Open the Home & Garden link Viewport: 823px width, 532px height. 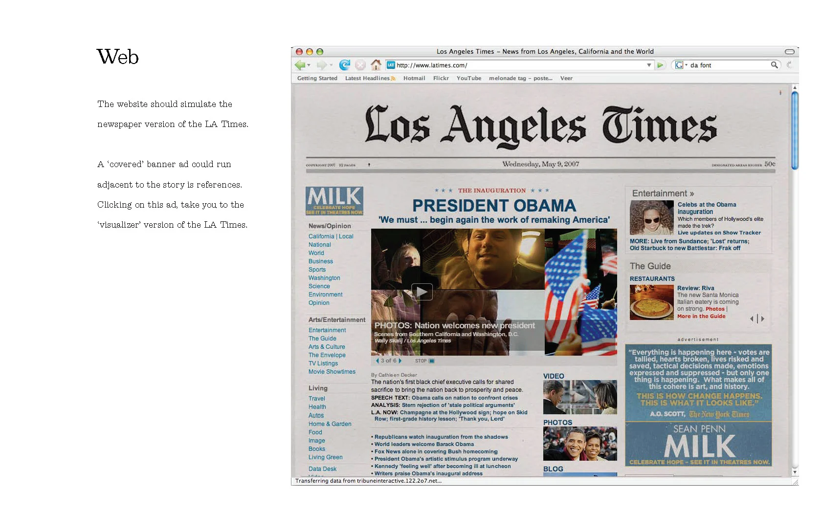coord(330,424)
